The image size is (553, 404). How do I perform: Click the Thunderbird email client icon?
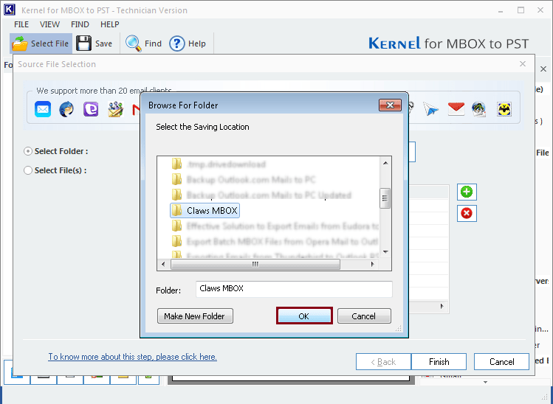coord(66,110)
